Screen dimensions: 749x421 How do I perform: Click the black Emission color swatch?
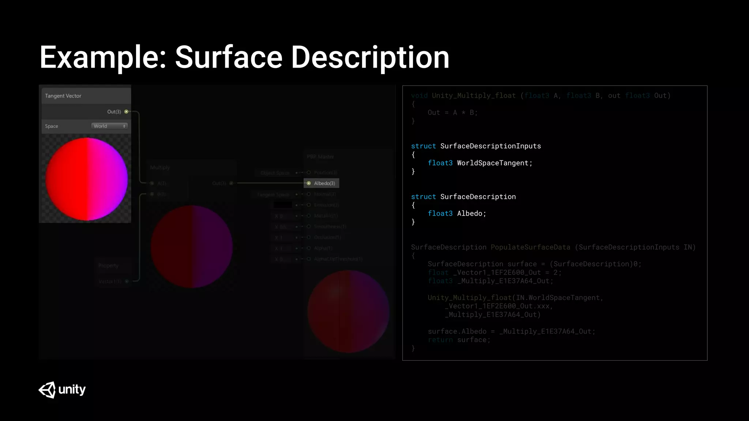(283, 205)
